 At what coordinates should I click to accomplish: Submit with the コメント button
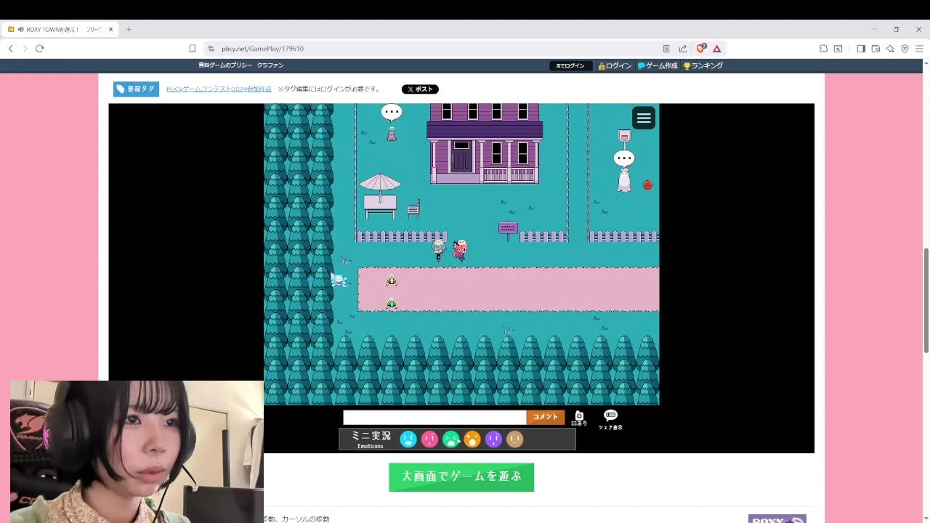point(546,417)
